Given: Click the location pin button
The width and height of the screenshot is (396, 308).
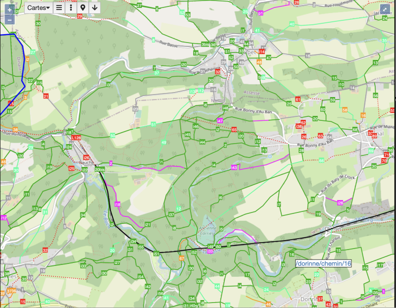Looking at the screenshot, I should 82,8.
